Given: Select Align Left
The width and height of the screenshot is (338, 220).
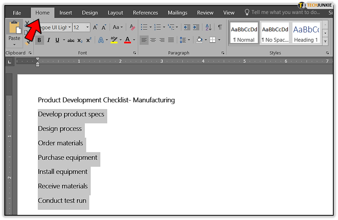Looking at the screenshot, I should (144, 40).
